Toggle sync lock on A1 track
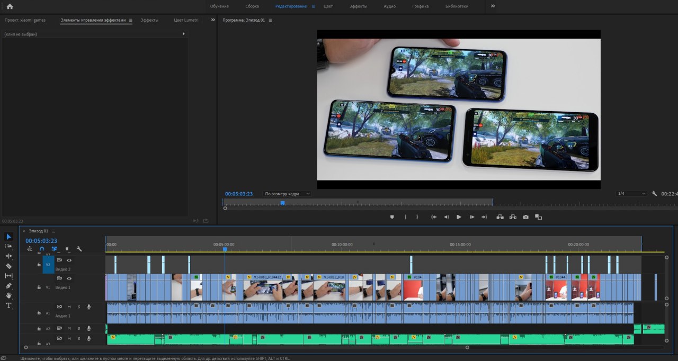Screen dimensions: 678x361 click(59, 306)
